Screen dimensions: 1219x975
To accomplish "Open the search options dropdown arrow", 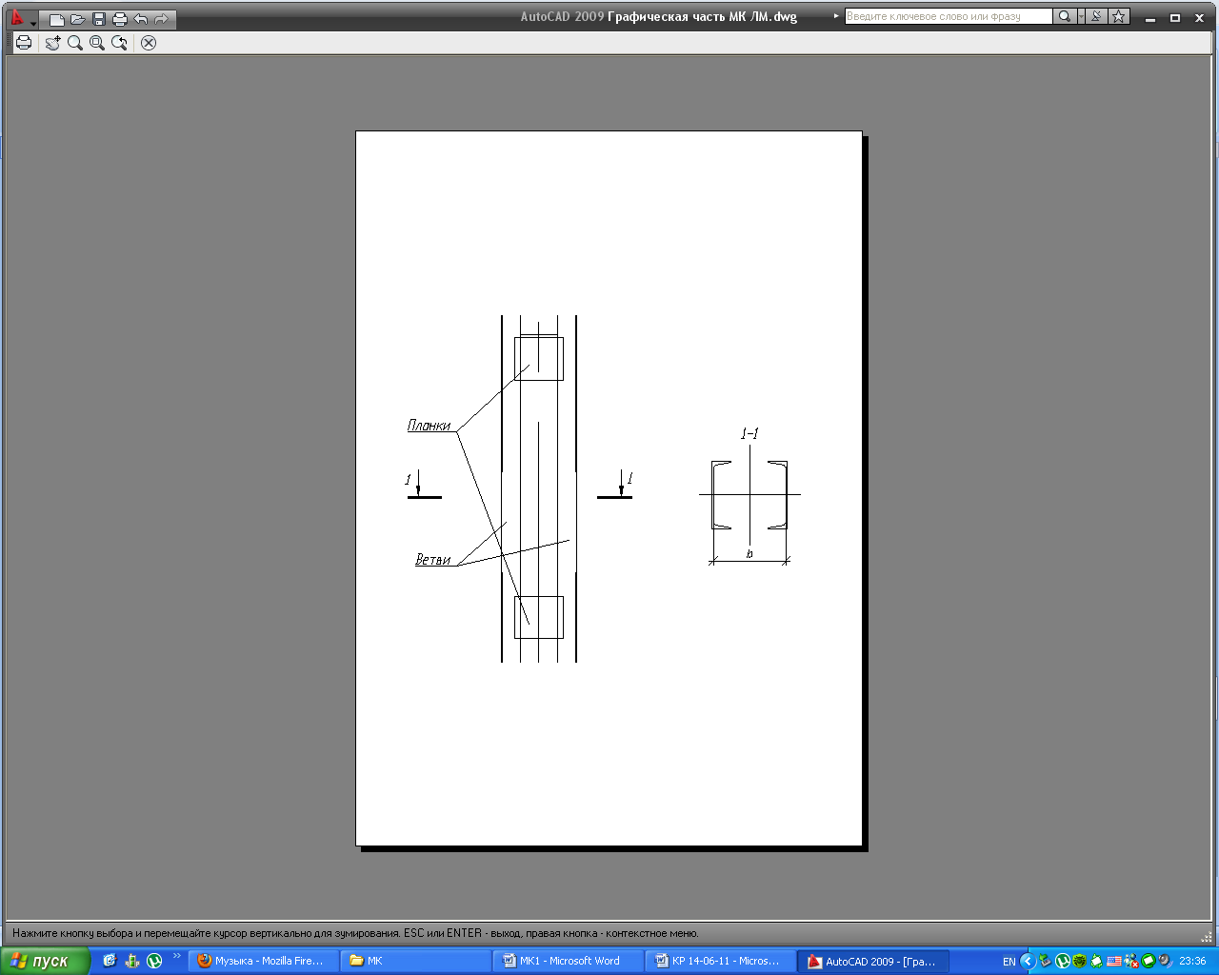I will 1082,16.
